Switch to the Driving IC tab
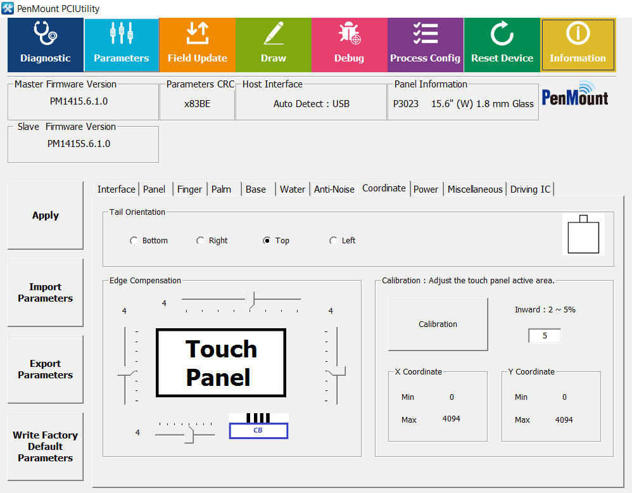The height and width of the screenshot is (493, 632). point(530,189)
